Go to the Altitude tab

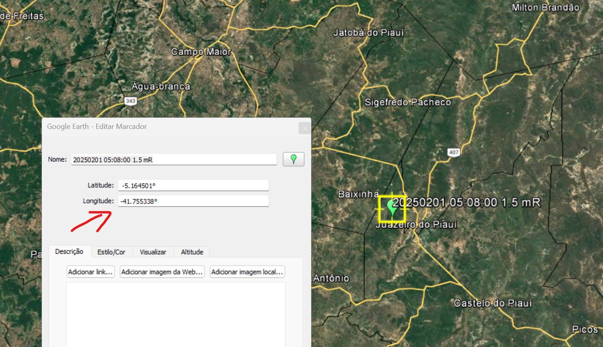coord(192,252)
